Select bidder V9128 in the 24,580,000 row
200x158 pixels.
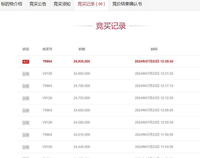47,123
